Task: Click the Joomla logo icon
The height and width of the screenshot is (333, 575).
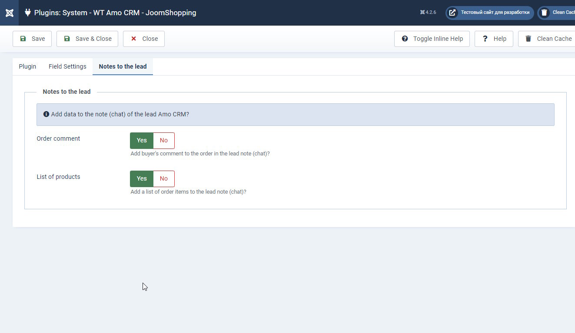Action: [9, 13]
